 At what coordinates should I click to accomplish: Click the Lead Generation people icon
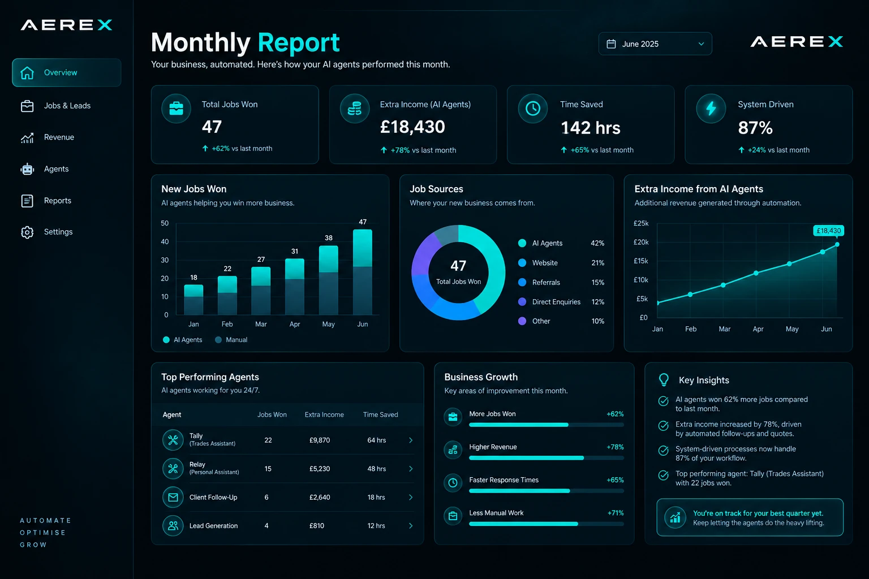(173, 526)
